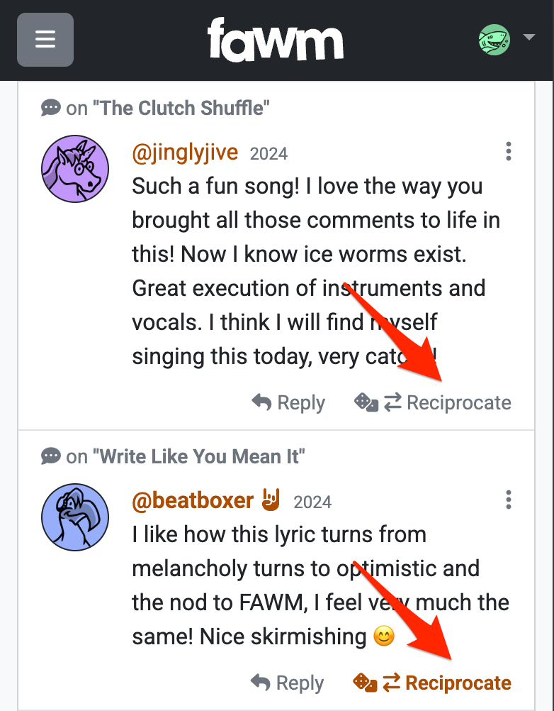Open the song link The Clutch Shuffle
This screenshot has height=711, width=554.
179,107
